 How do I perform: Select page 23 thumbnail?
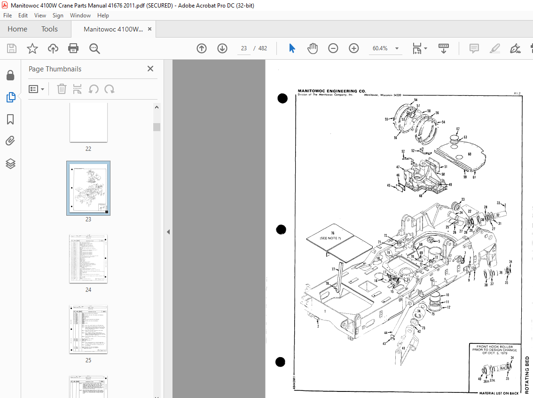point(88,188)
